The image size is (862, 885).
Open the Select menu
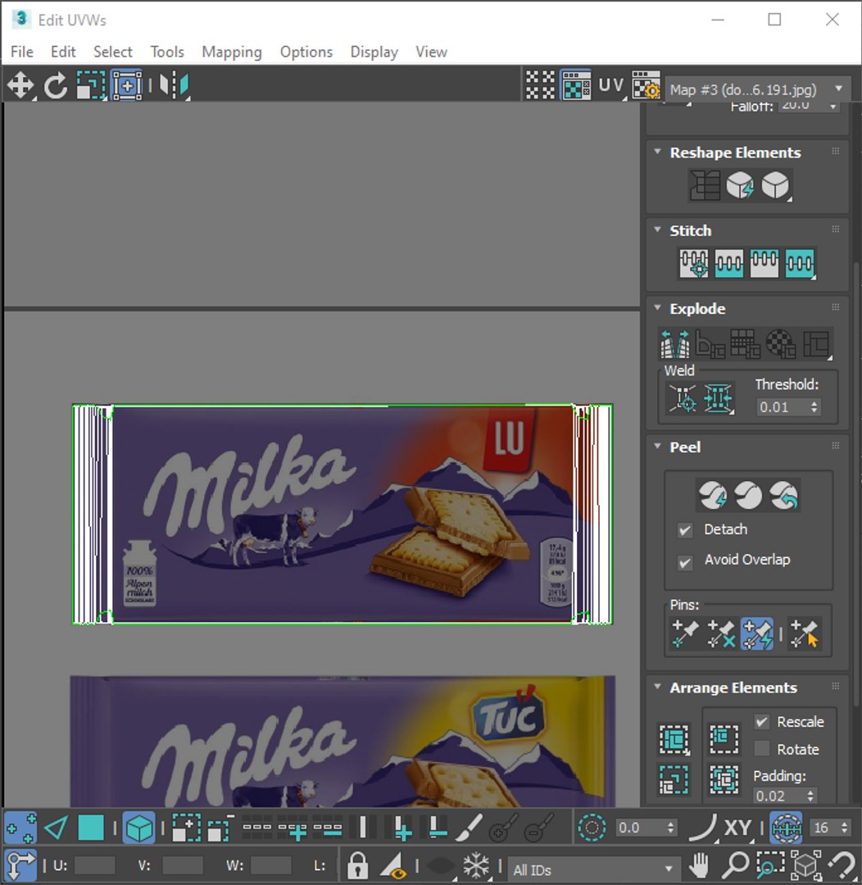(113, 52)
